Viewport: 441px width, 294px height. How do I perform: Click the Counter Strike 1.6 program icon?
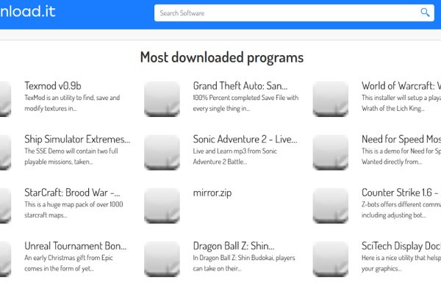(331, 206)
